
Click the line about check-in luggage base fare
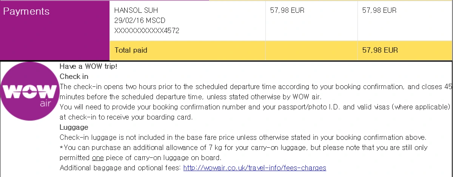[243, 137]
